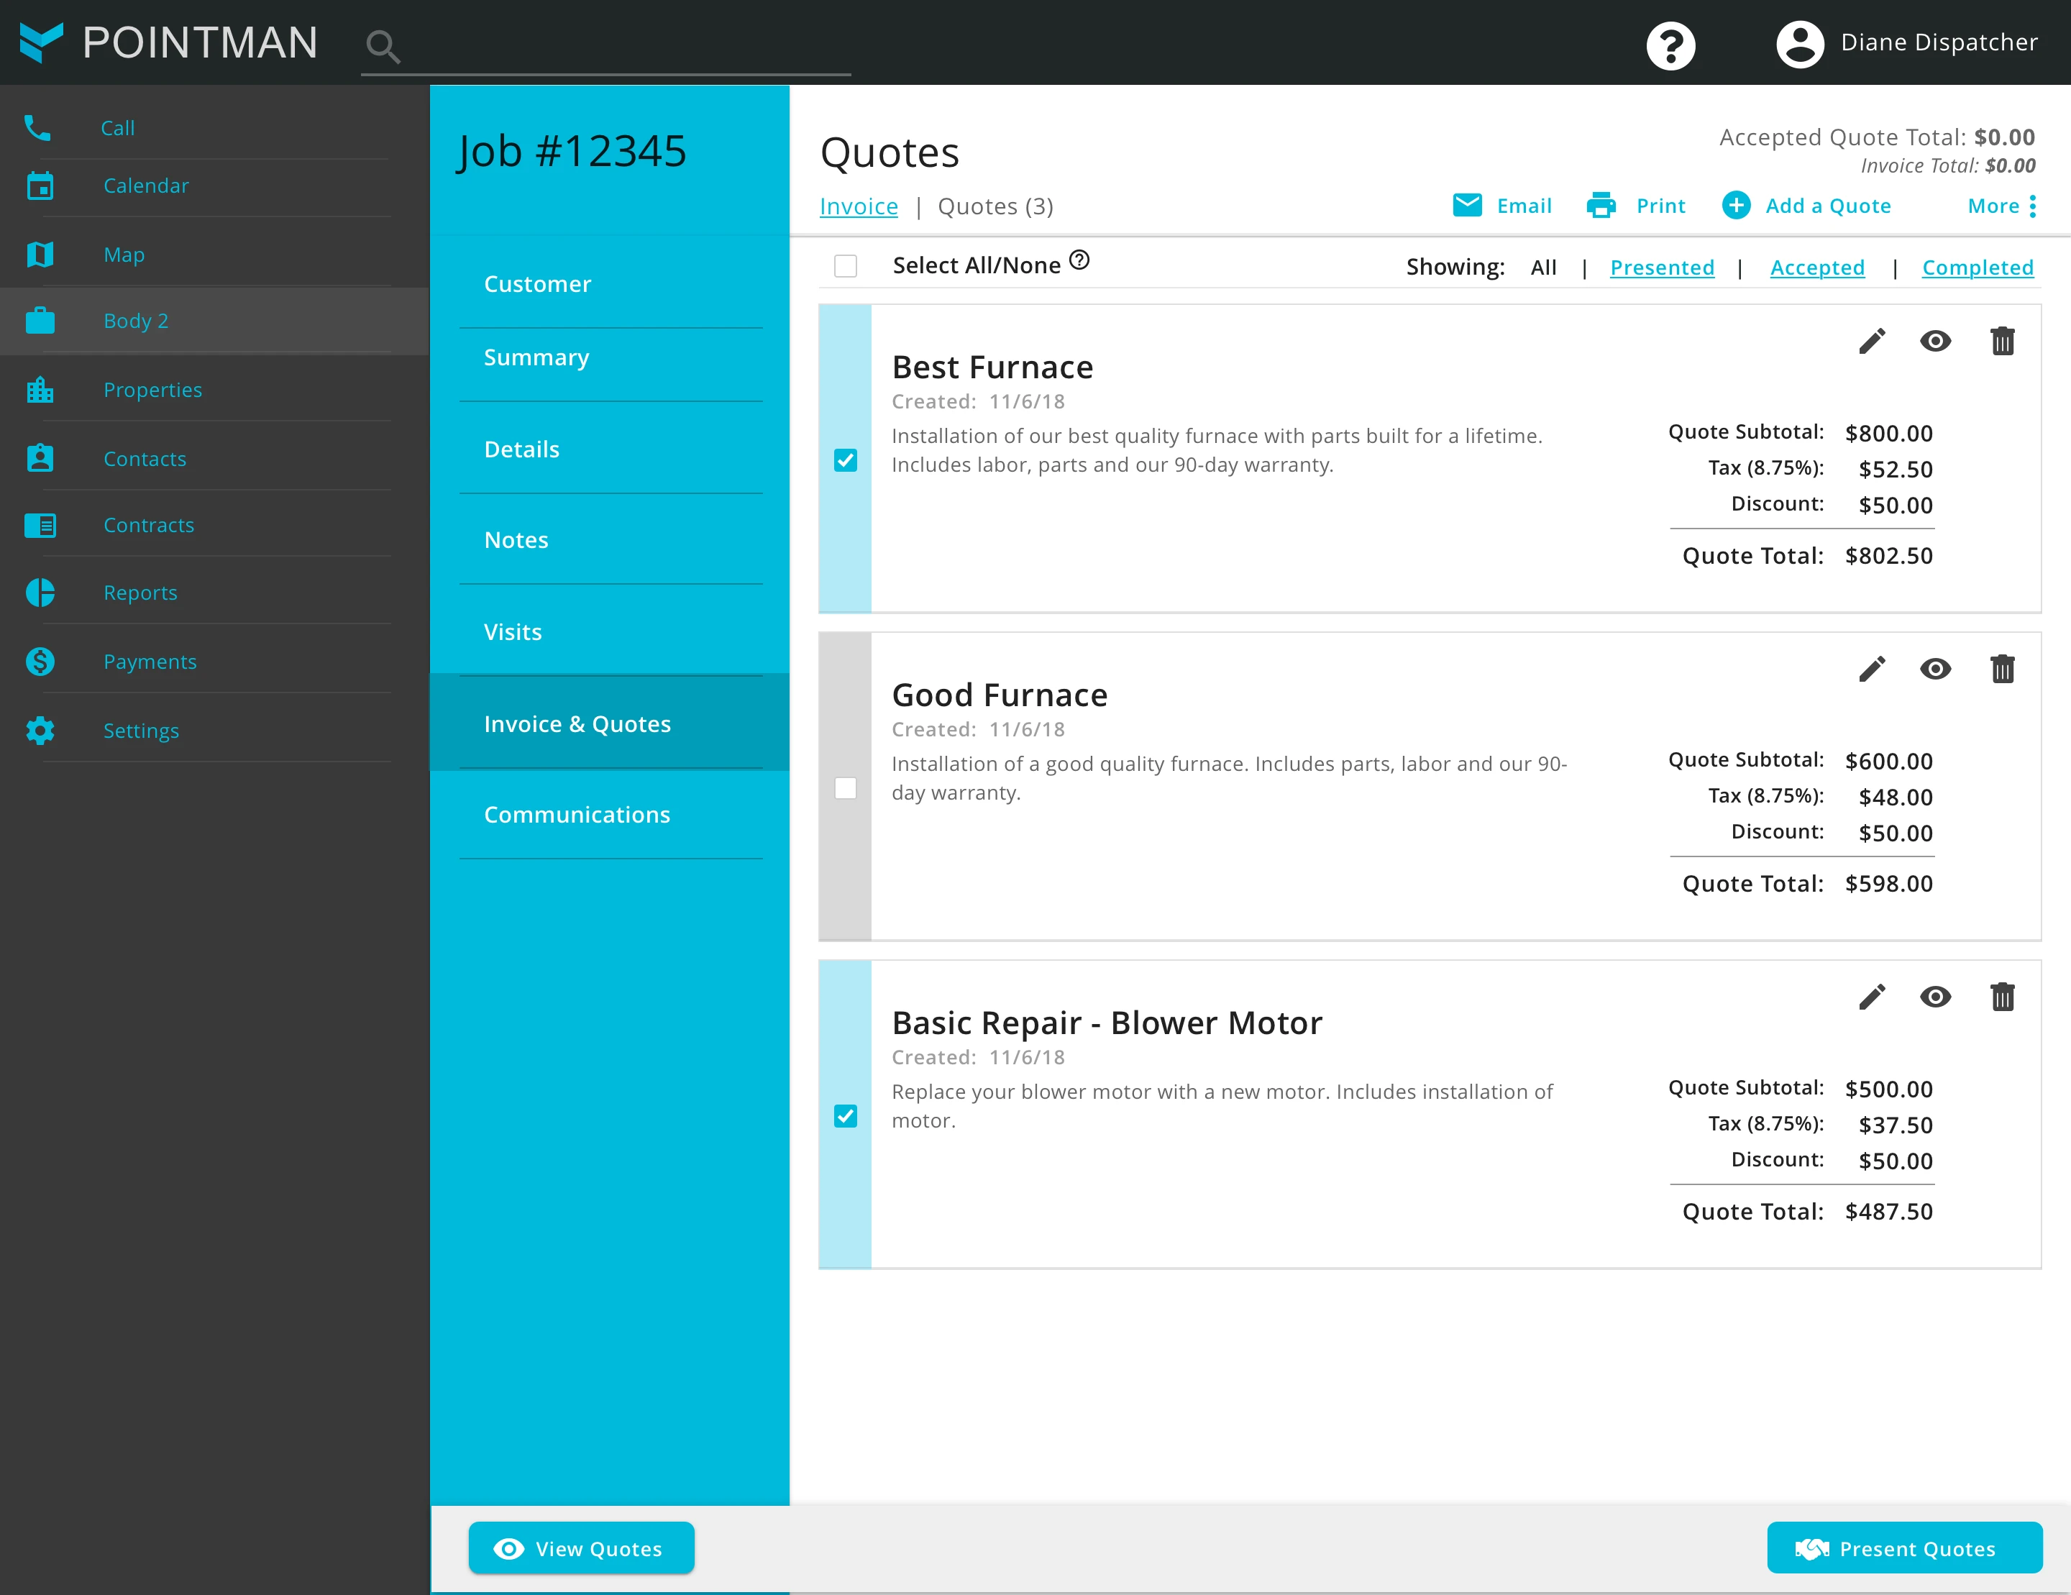2071x1595 pixels.
Task: Click the Print printer icon
Action: point(1601,206)
